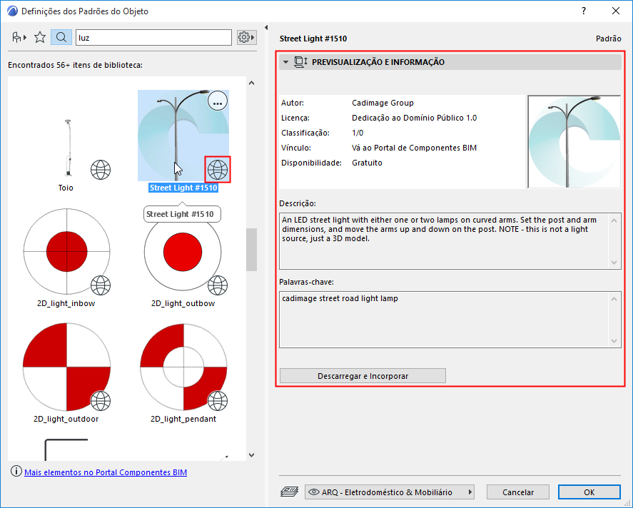Click the globe icon on 2D_light_pendant

pyautogui.click(x=218, y=401)
